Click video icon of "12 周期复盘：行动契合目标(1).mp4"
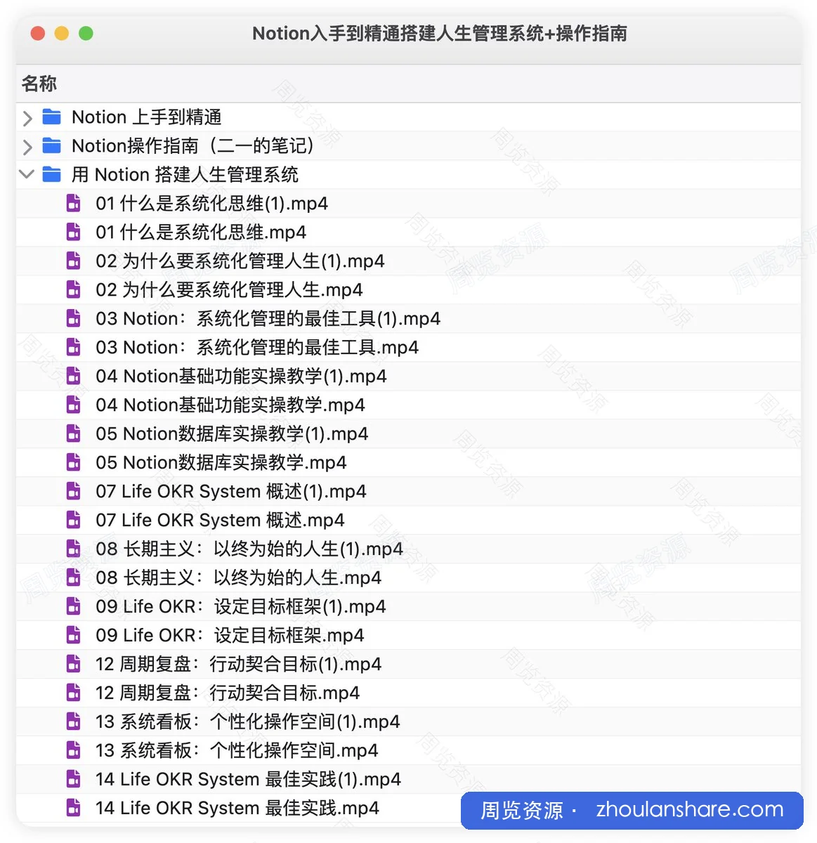The image size is (817, 843). [73, 664]
